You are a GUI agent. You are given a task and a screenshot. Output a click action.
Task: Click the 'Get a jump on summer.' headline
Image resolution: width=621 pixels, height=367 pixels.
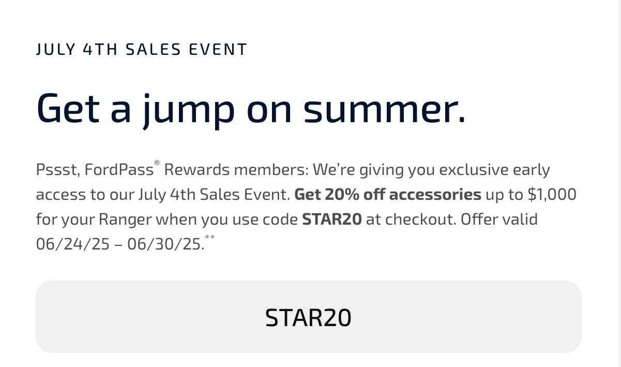tap(251, 109)
